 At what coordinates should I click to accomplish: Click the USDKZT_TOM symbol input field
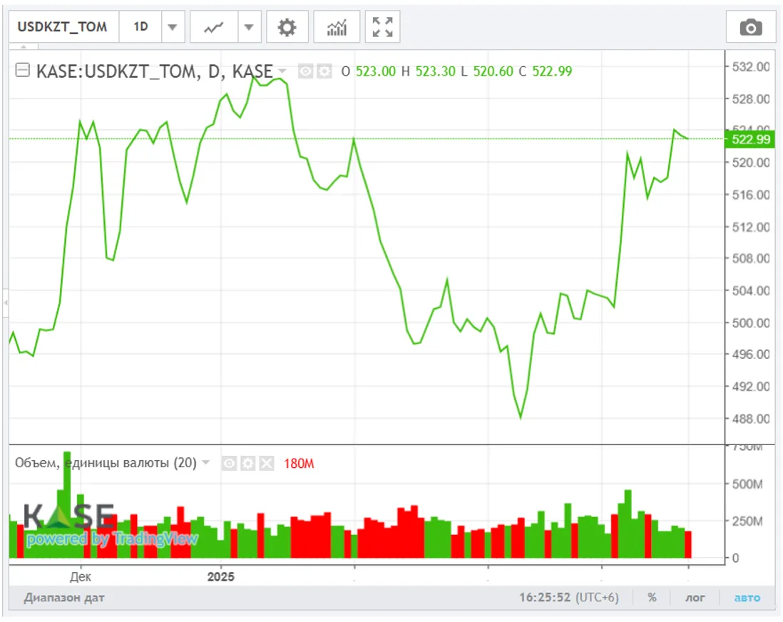pyautogui.click(x=63, y=27)
